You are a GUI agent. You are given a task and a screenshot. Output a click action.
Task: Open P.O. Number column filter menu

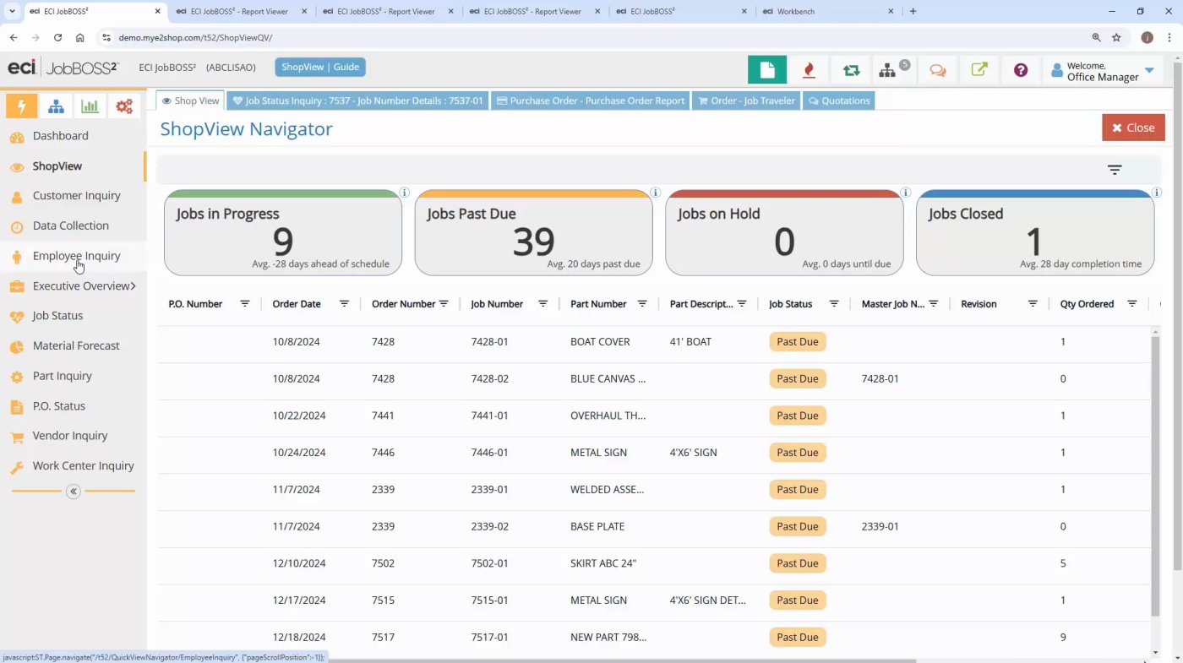tap(245, 304)
